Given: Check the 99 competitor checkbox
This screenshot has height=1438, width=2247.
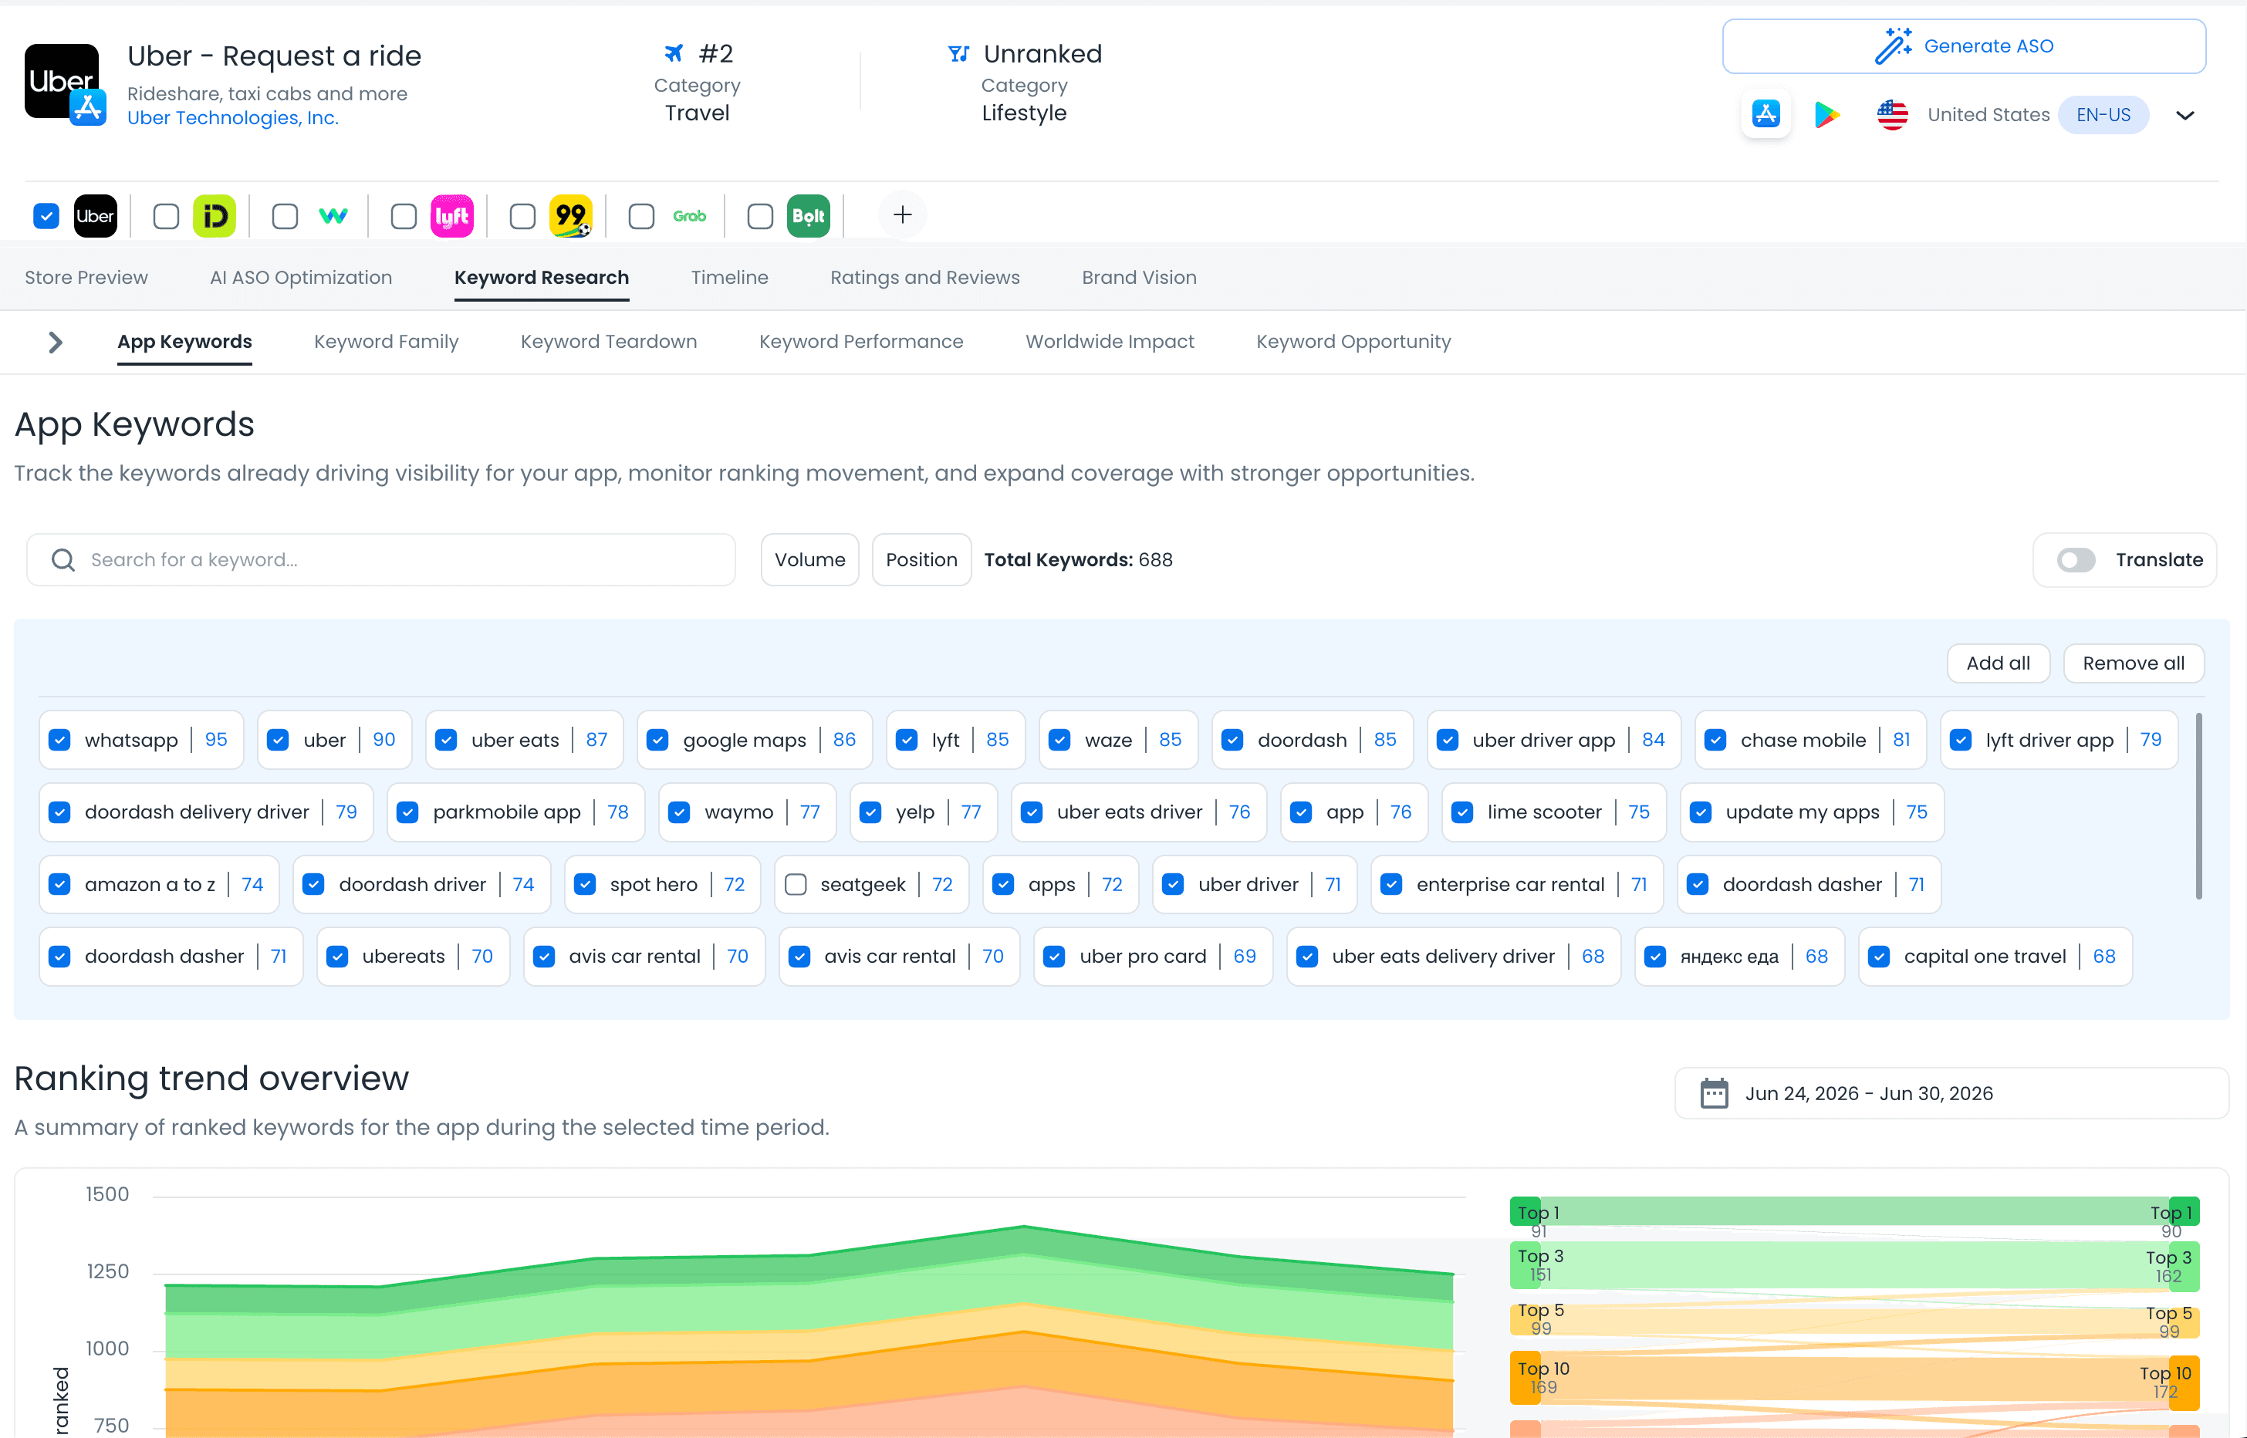Looking at the screenshot, I should [522, 217].
